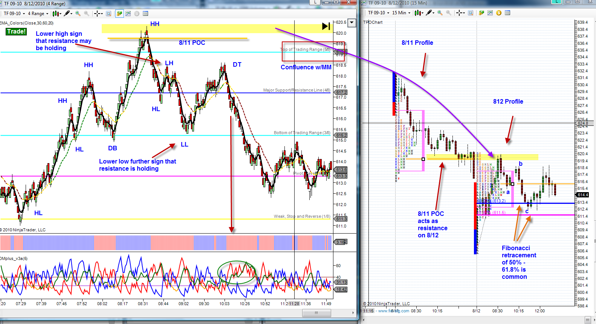Open zoom frame tool in 4 Range chart

[x=109, y=14]
